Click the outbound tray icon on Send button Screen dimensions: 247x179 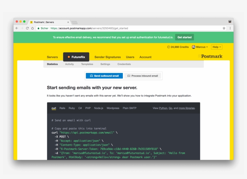point(91,76)
